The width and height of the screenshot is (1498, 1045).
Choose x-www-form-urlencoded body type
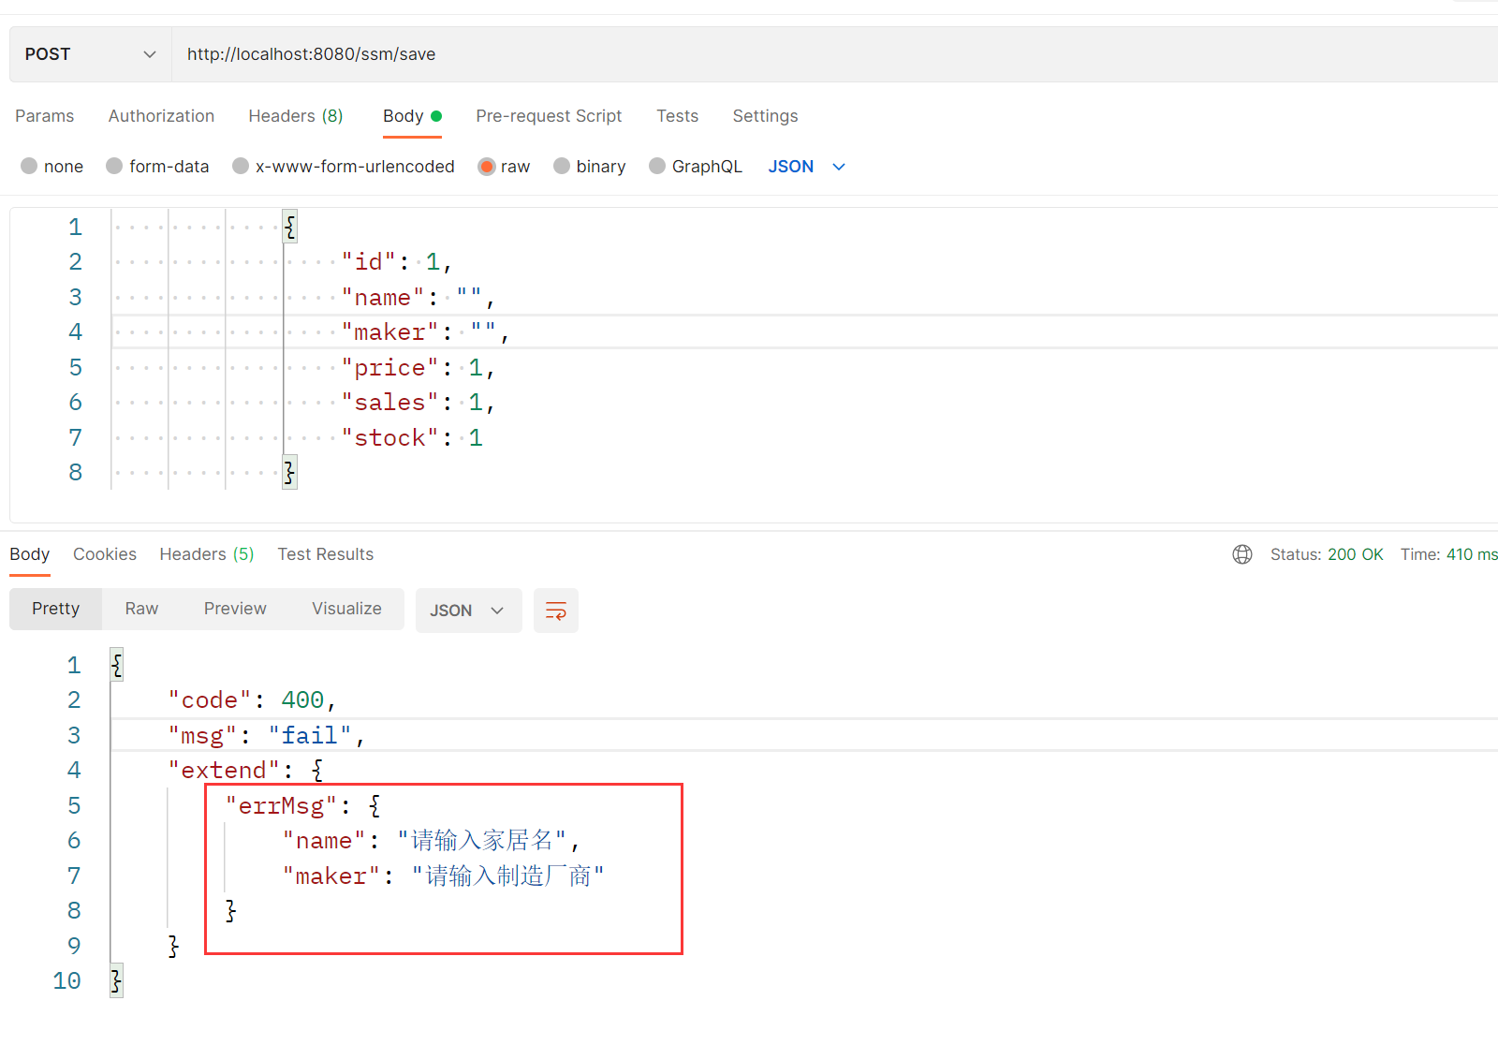344,167
